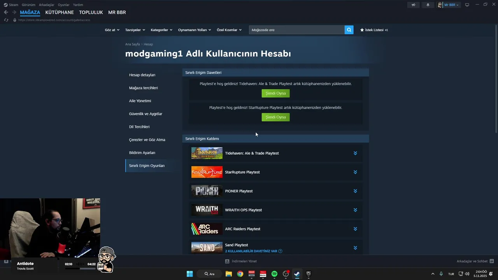Click the WRAITH OPS logo thumbnail

pyautogui.click(x=207, y=210)
